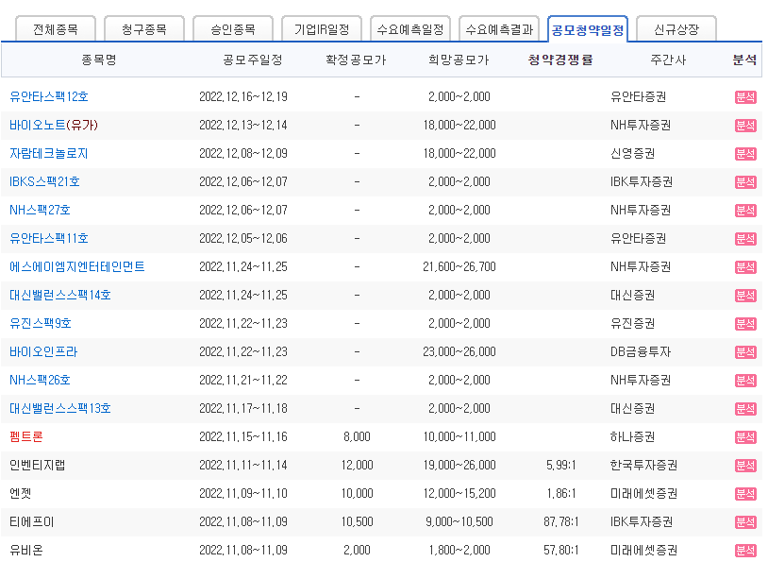The image size is (768, 562).
Task: Open the 청구종목 tab
Action: pyautogui.click(x=143, y=28)
